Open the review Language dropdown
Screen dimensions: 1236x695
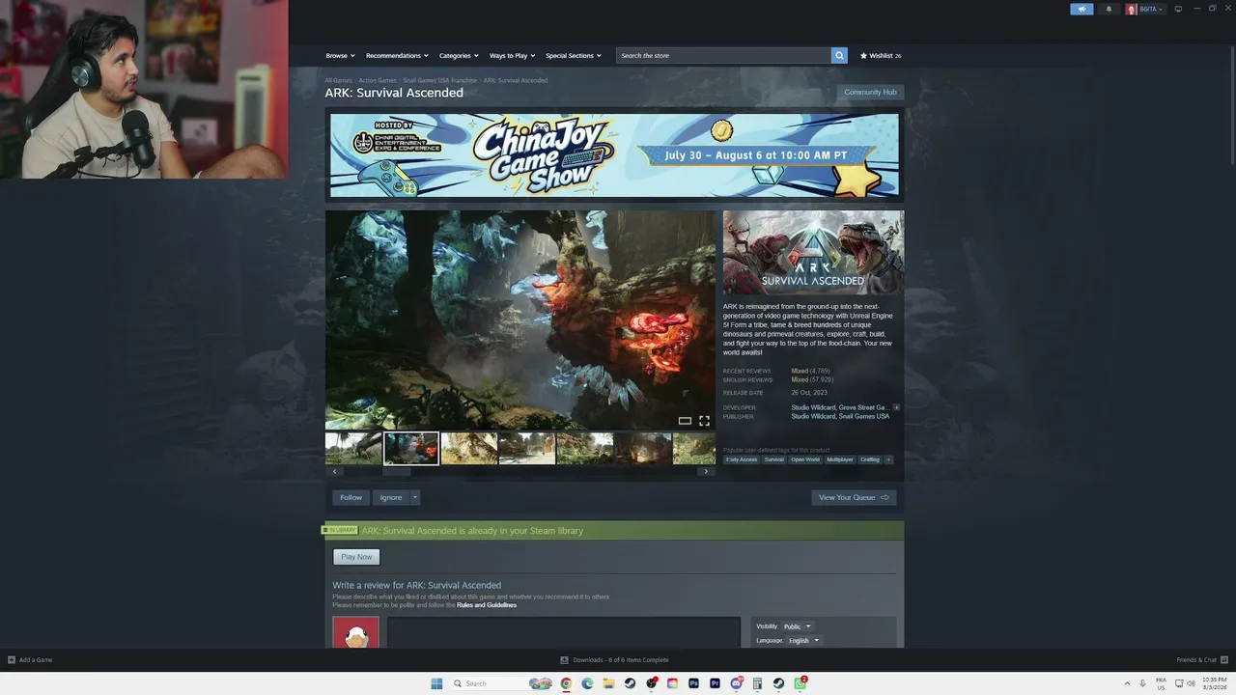pos(802,640)
